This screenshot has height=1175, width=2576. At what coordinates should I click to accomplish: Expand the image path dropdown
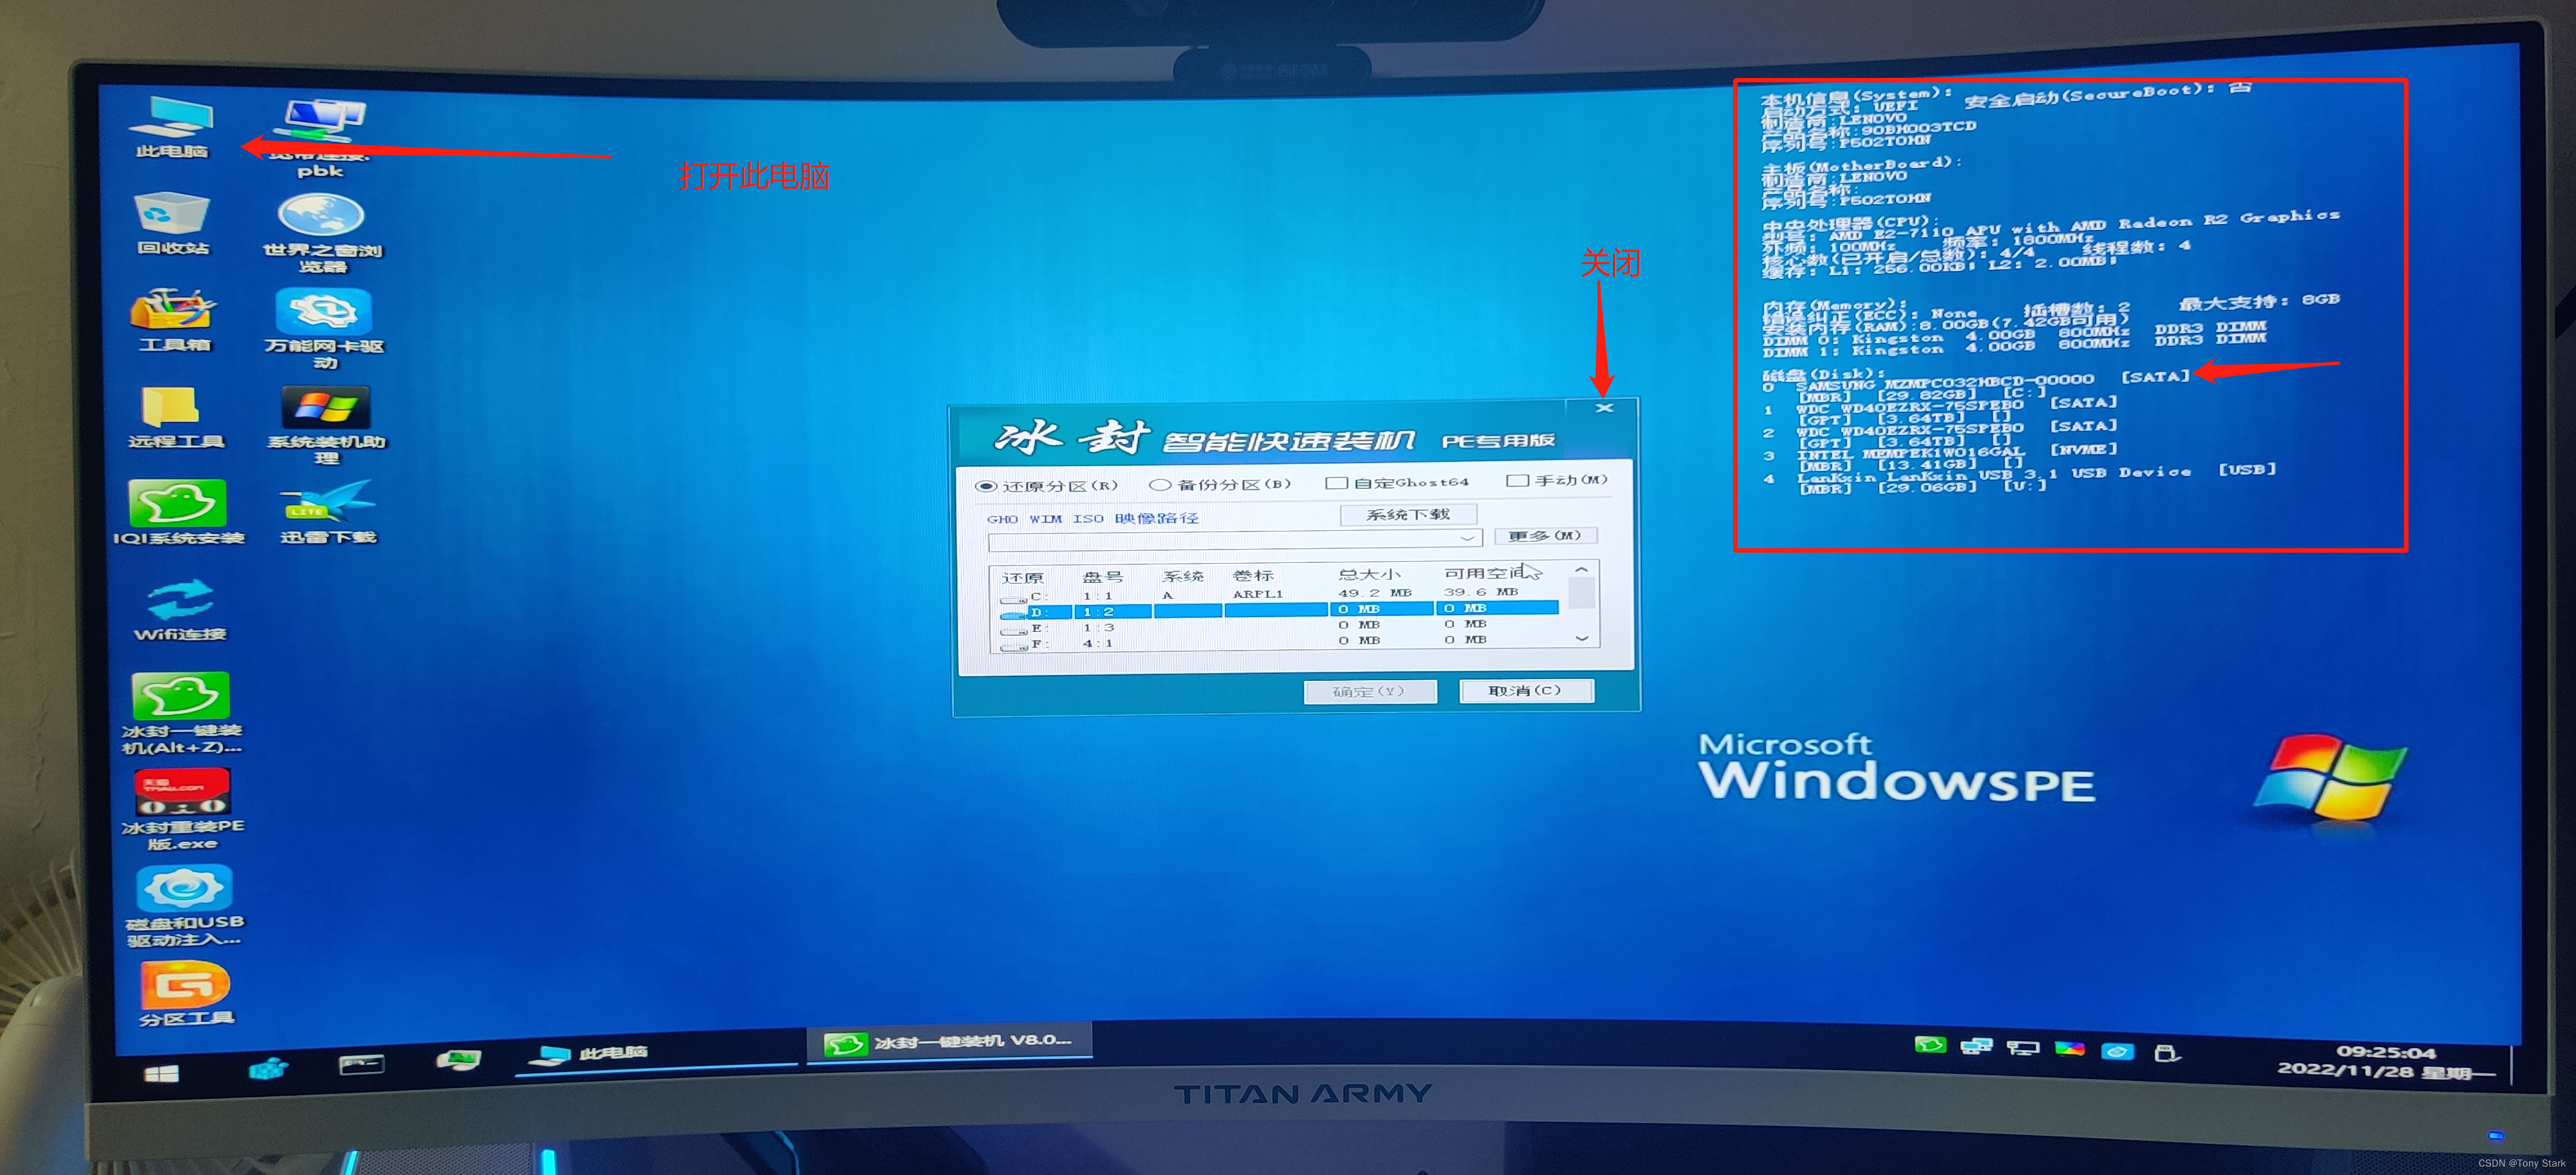click(1467, 539)
